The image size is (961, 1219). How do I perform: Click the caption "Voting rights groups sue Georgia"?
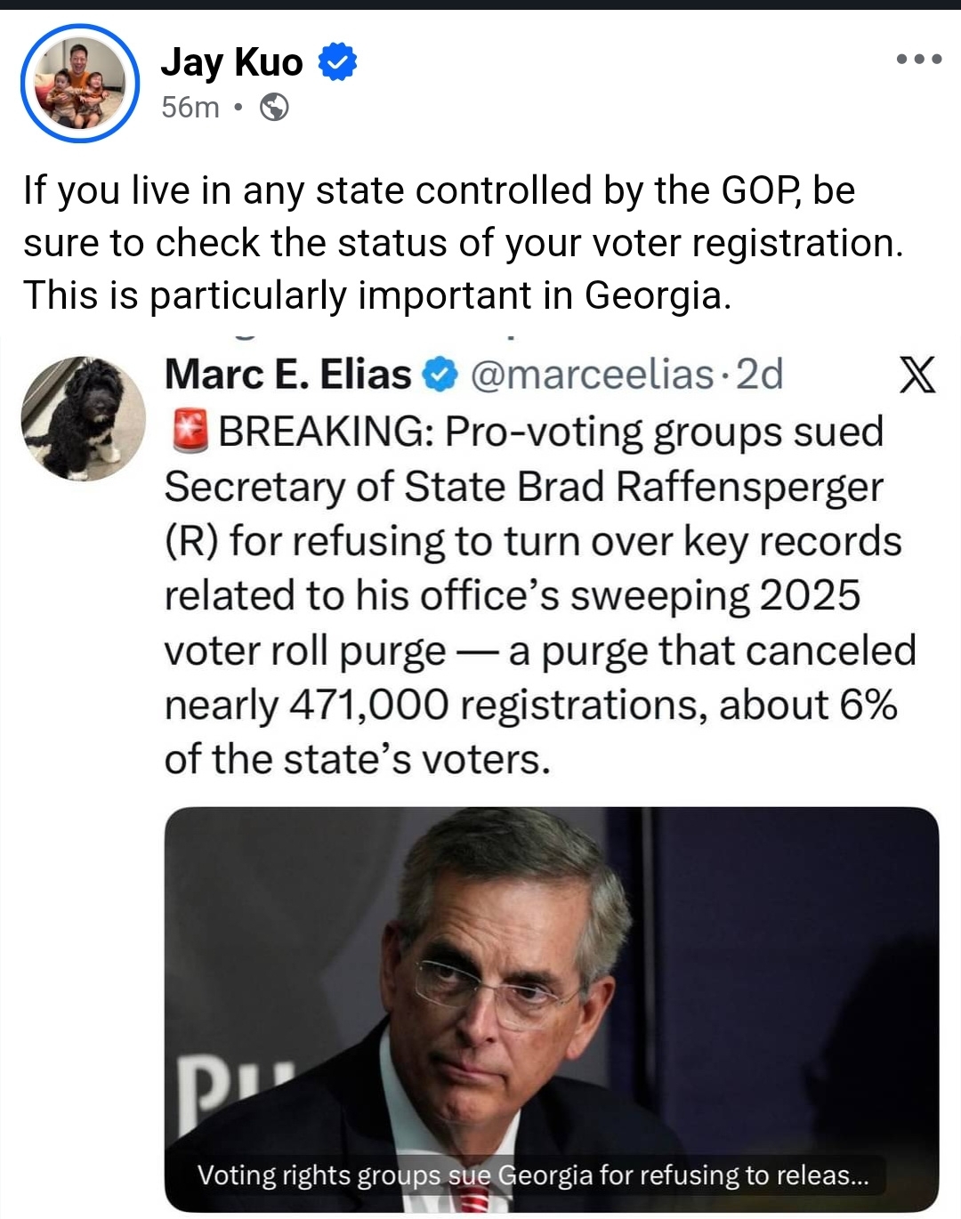[x=532, y=1175]
